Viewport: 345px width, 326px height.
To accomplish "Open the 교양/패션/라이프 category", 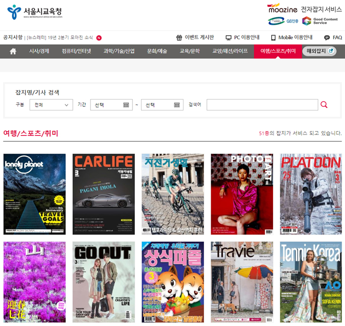I will (230, 51).
